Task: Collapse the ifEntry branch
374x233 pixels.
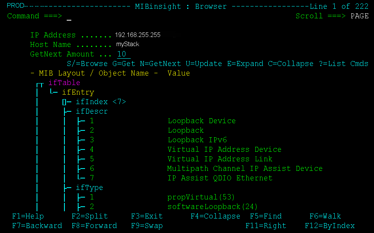Action: click(x=78, y=92)
